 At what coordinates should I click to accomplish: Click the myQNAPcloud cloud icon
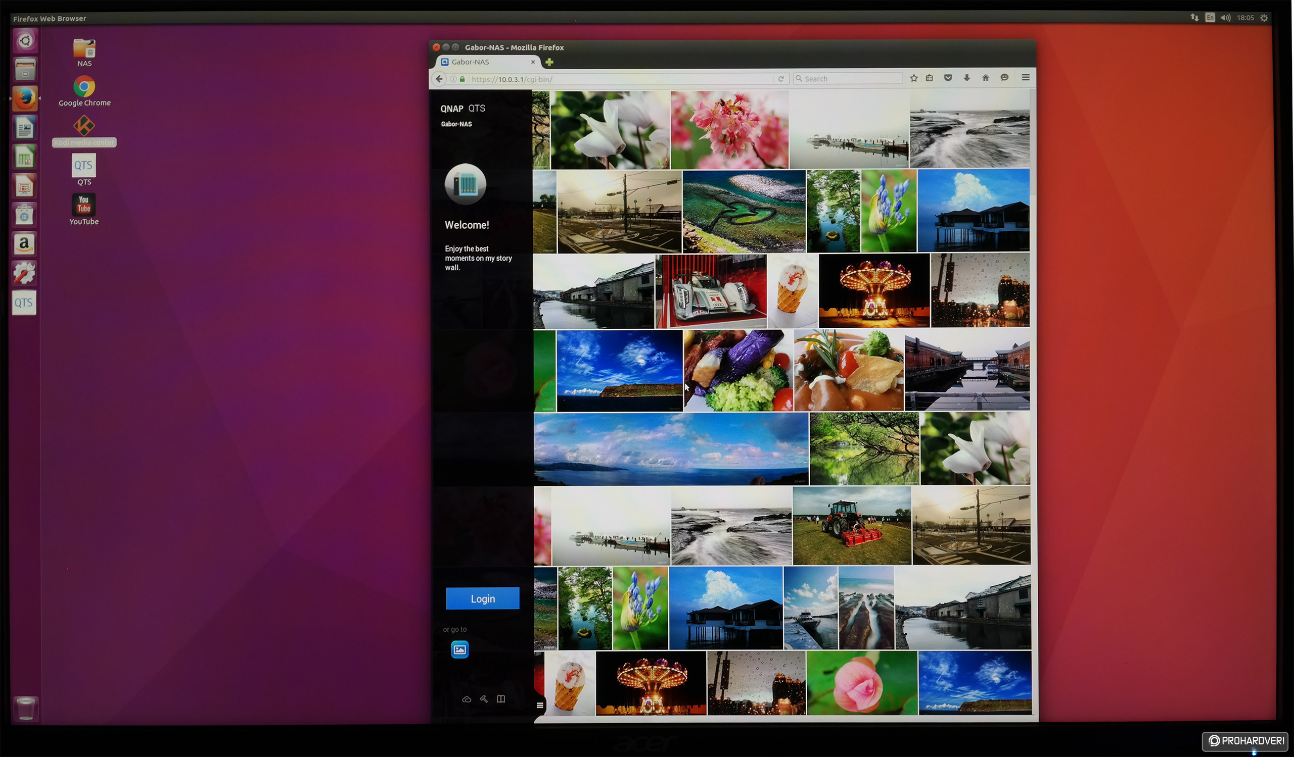[x=466, y=699]
